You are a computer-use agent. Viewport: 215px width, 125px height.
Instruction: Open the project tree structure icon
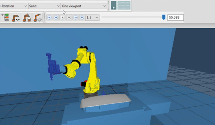coord(5,17)
